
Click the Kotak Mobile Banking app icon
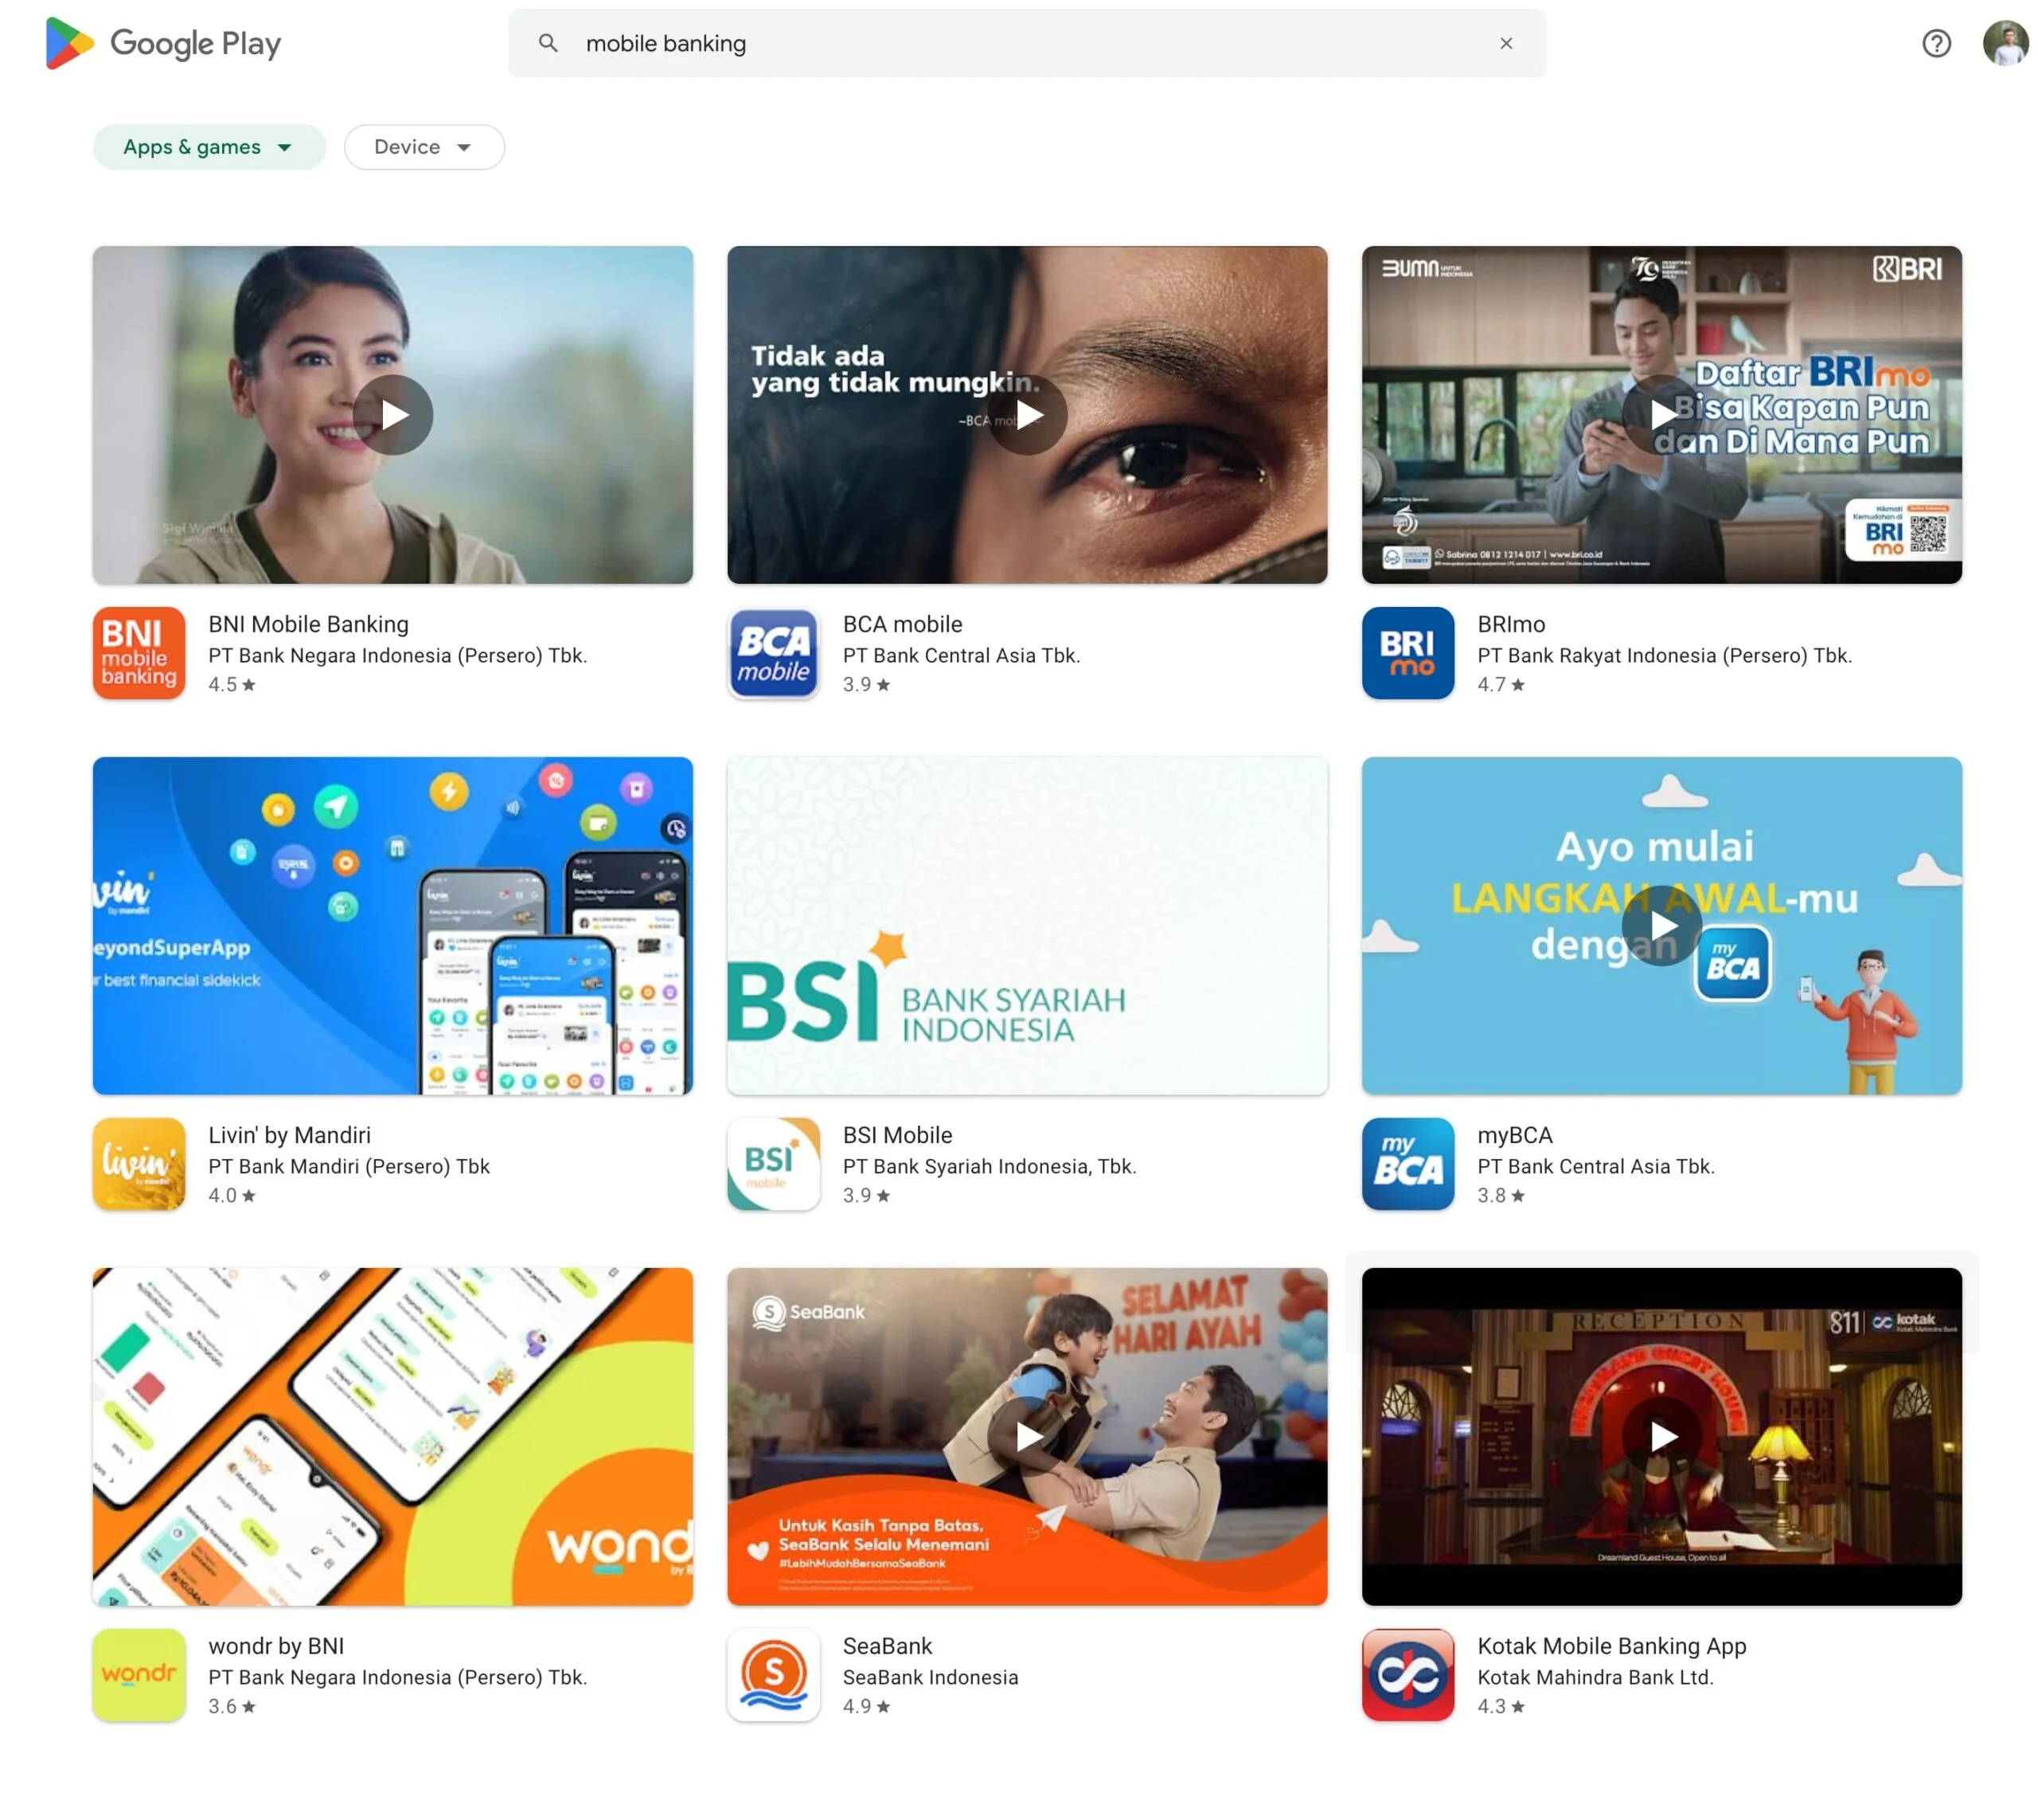click(1407, 1675)
